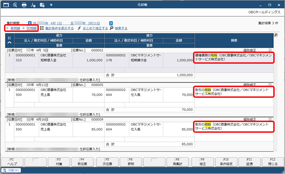Click the scrollbar up arrow

(x=276, y=55)
